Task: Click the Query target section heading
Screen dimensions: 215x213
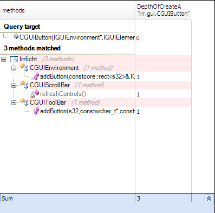Action: (x=22, y=27)
